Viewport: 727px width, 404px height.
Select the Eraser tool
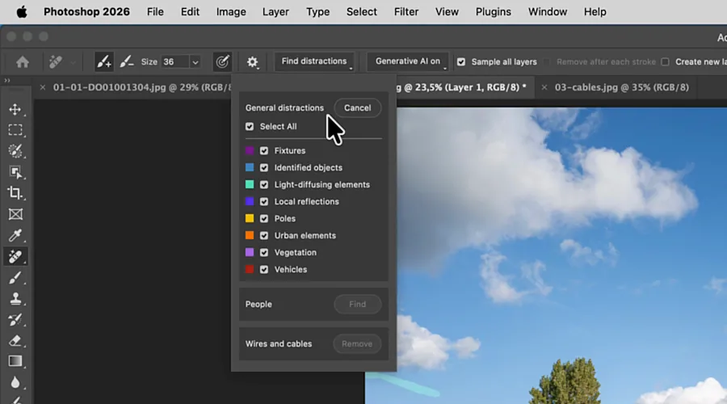pos(15,340)
